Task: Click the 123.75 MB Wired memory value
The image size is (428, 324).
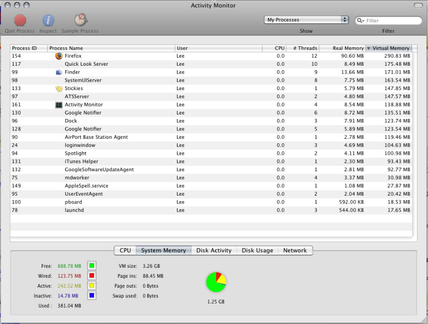Action: click(x=69, y=276)
